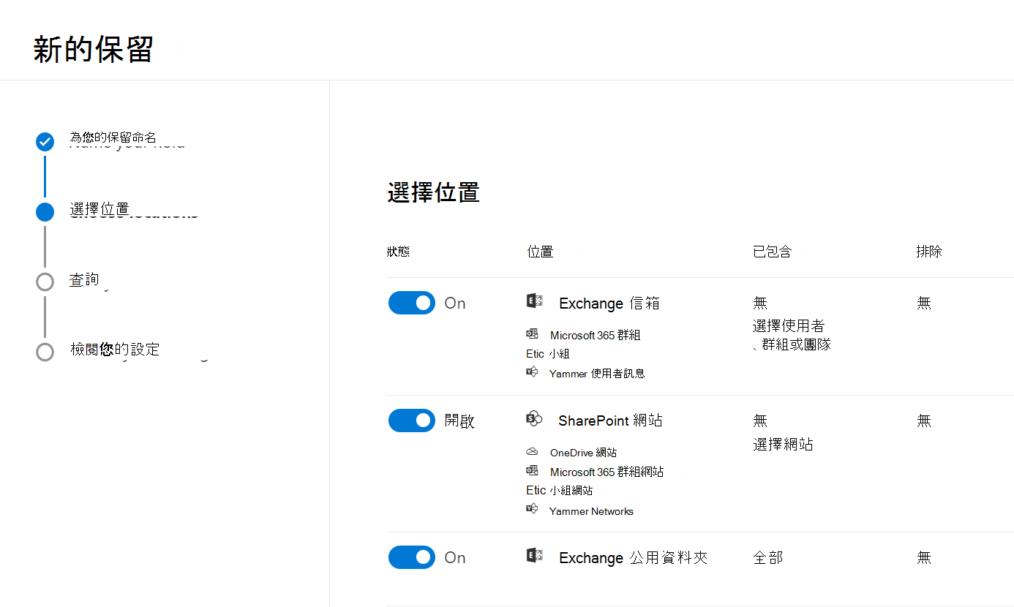Click the Yammer 使用者訊息 icon
The image size is (1014, 607).
point(532,372)
